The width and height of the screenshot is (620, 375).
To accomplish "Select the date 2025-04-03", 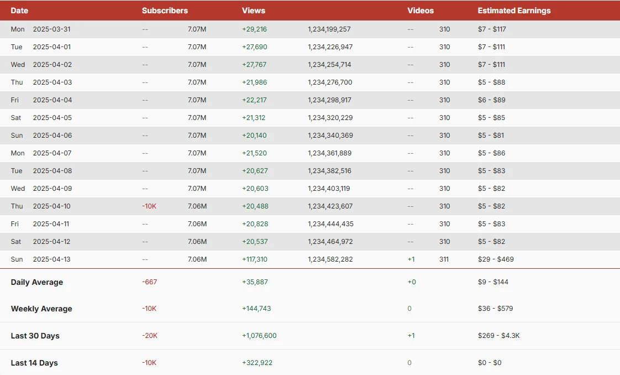I will coord(52,82).
